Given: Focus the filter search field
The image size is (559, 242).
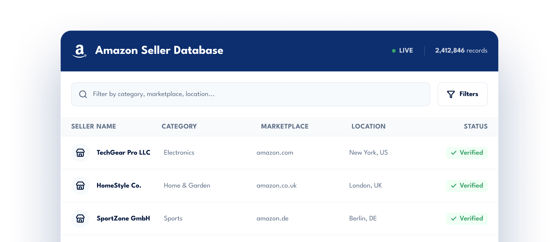Looking at the screenshot, I should coord(251,94).
